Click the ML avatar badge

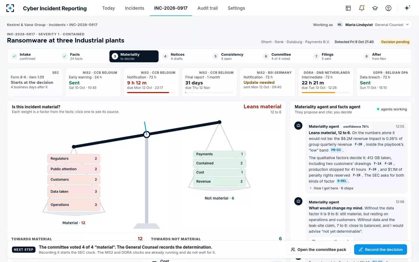point(340,25)
